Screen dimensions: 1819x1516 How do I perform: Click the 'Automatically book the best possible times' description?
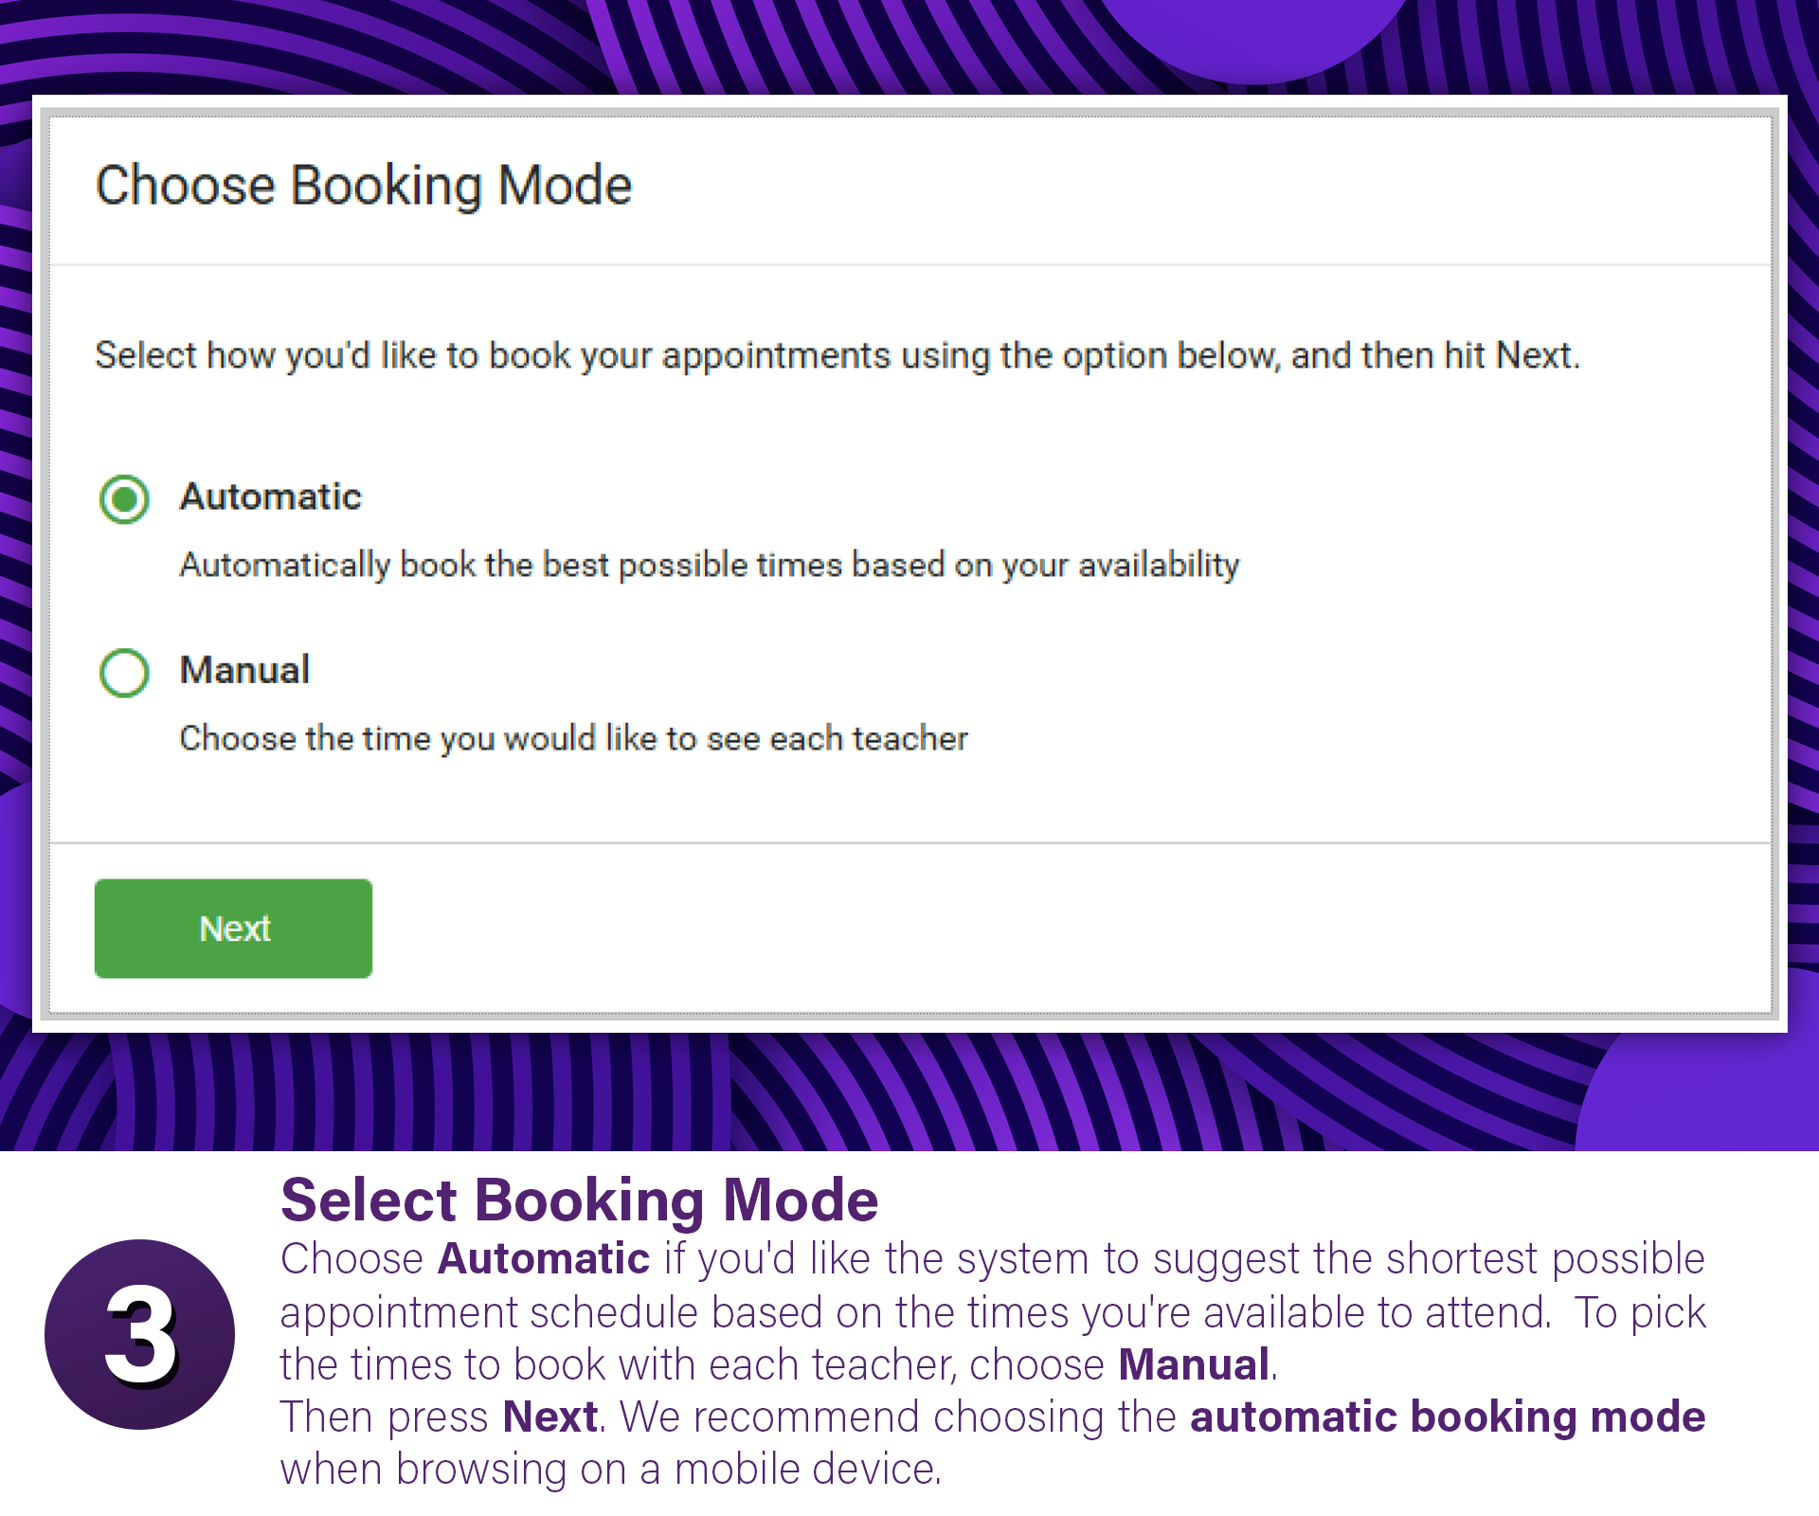click(x=709, y=565)
